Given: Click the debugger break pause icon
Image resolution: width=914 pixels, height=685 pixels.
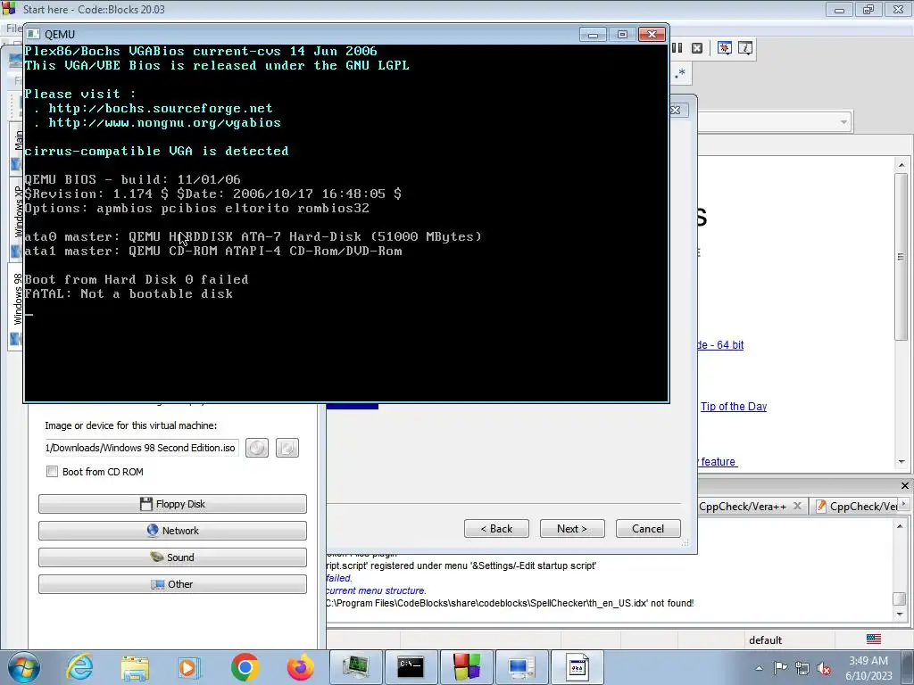Looking at the screenshot, I should coord(677,48).
